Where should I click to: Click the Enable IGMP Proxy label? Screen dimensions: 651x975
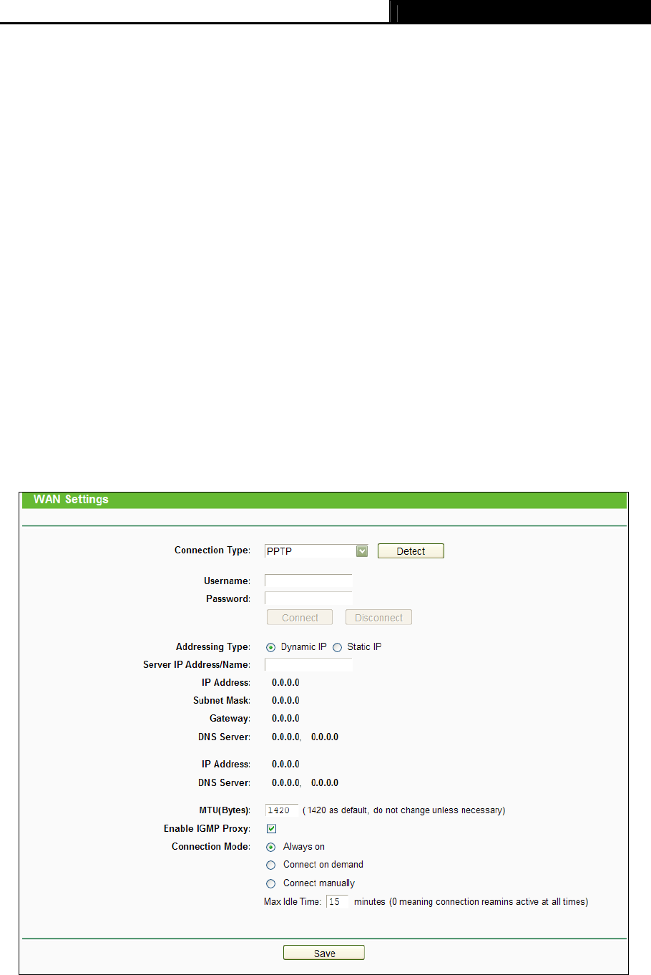(207, 828)
